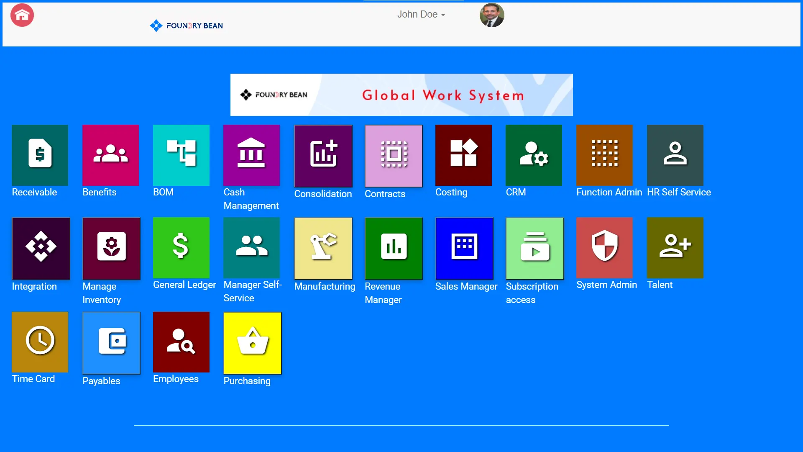Select the Integration tile

(41, 248)
